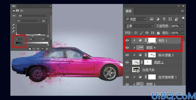This screenshot has height=100, width=196.
Task: Click the adjustment icon on 照片滤镜 2 layer
Action: (140, 55)
